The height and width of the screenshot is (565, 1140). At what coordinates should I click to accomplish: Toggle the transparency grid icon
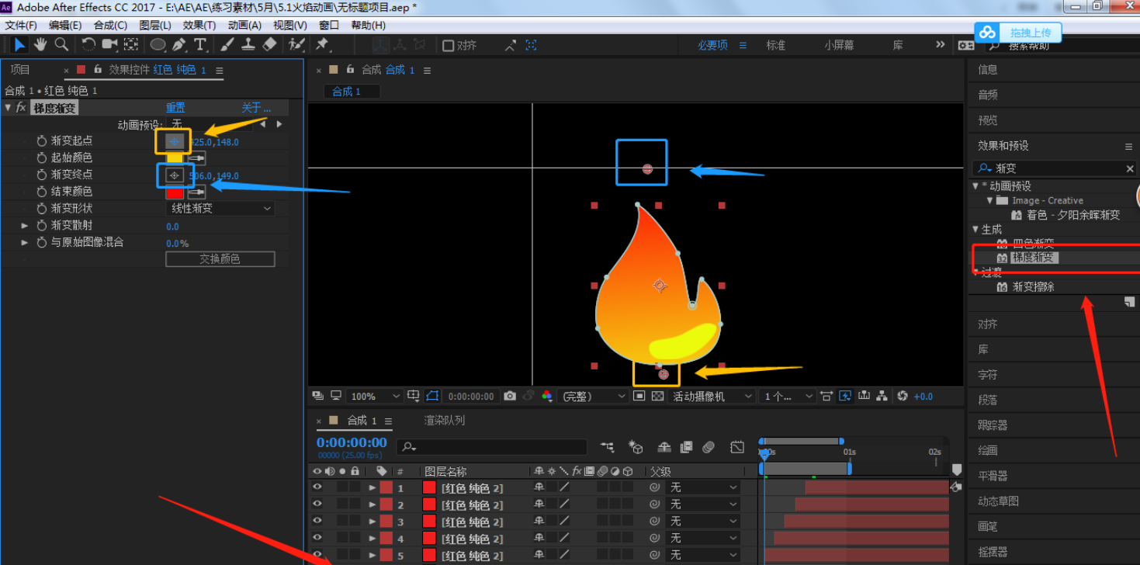(657, 396)
